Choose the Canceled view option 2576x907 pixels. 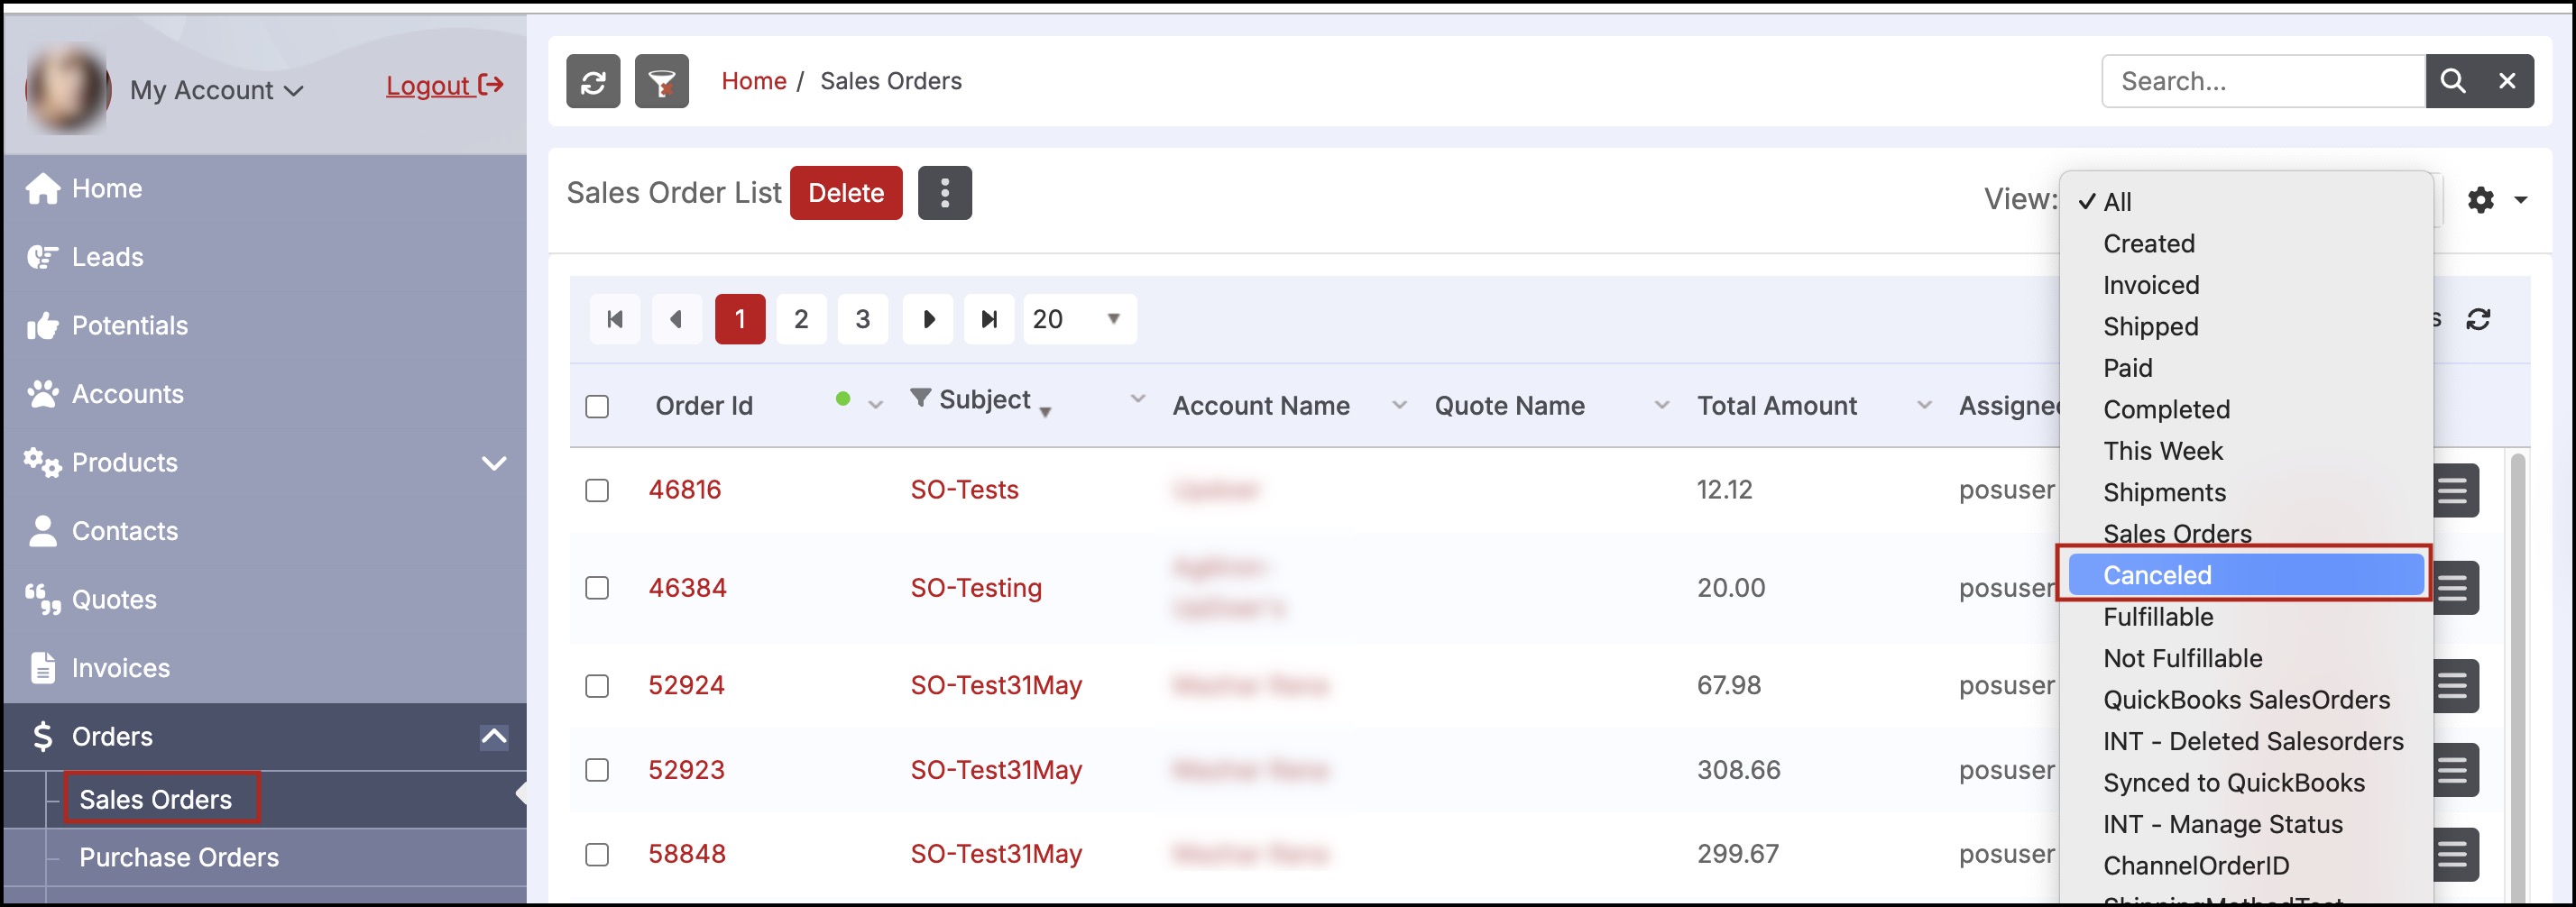click(x=2245, y=575)
